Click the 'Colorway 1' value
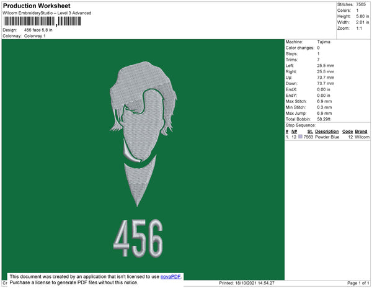Image resolution: width=372 pixels, height=288 pixels. (x=35, y=36)
